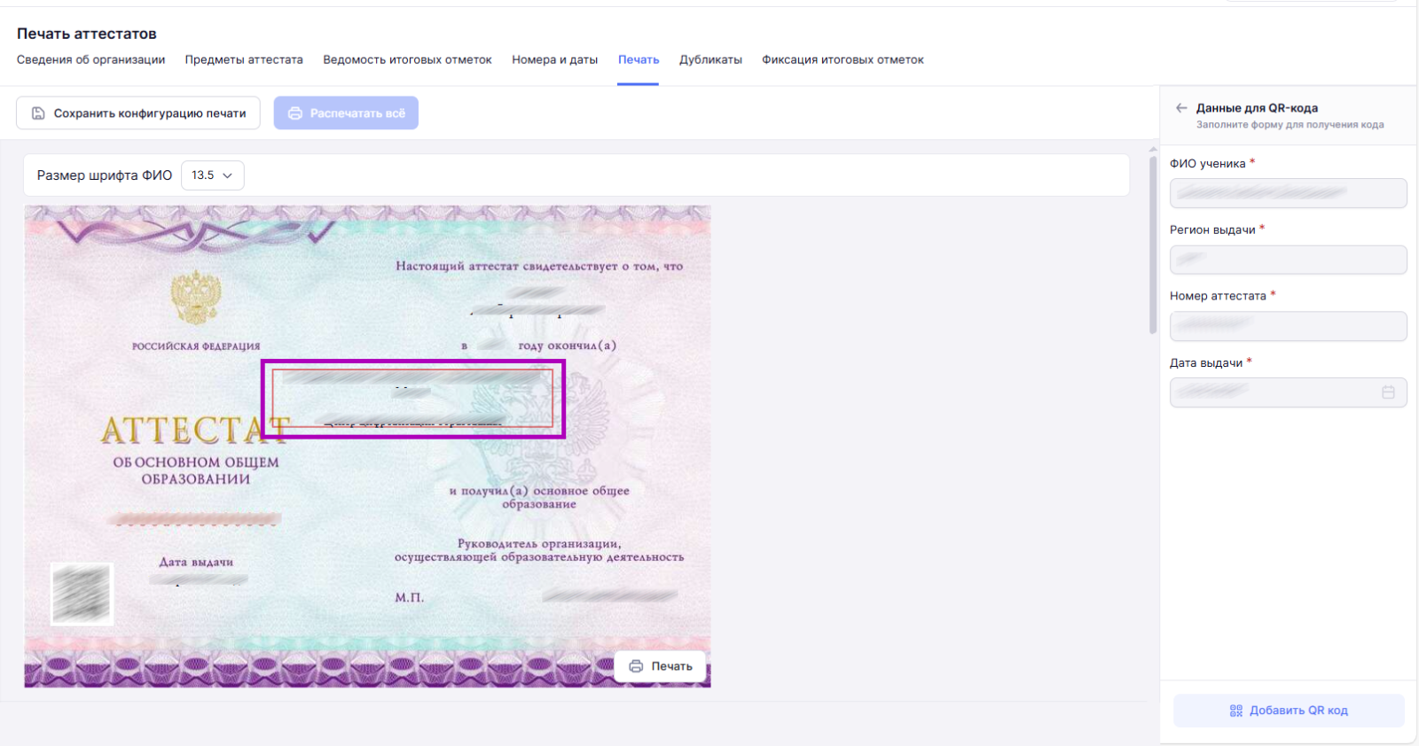Click the printer icon in Распечатать всё
This screenshot has height=746, width=1419.
(295, 113)
